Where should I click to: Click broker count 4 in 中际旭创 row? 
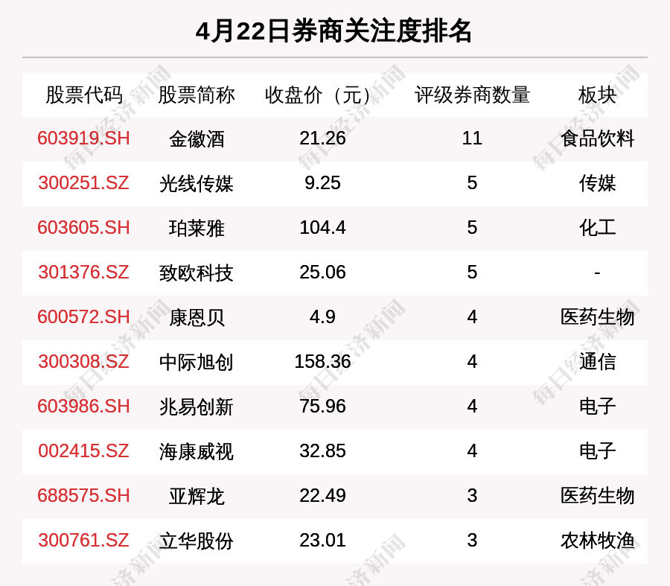coord(472,362)
